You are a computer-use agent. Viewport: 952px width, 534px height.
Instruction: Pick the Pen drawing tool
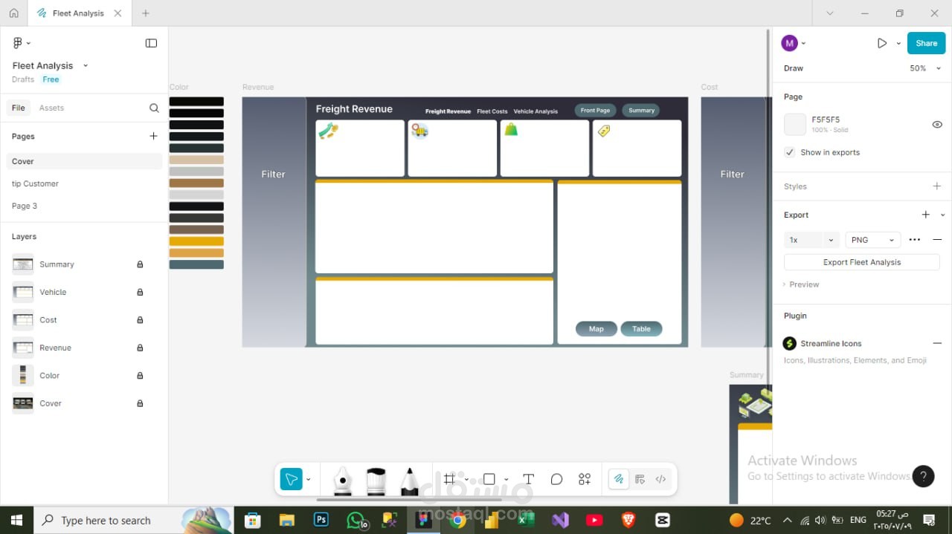(342, 481)
